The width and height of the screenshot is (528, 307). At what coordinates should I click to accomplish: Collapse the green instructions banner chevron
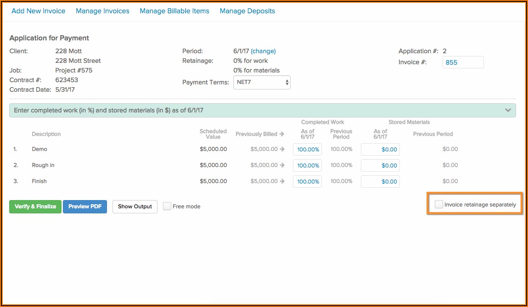[508, 111]
